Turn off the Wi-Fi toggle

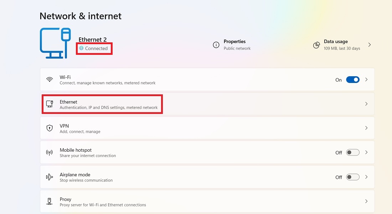click(353, 79)
